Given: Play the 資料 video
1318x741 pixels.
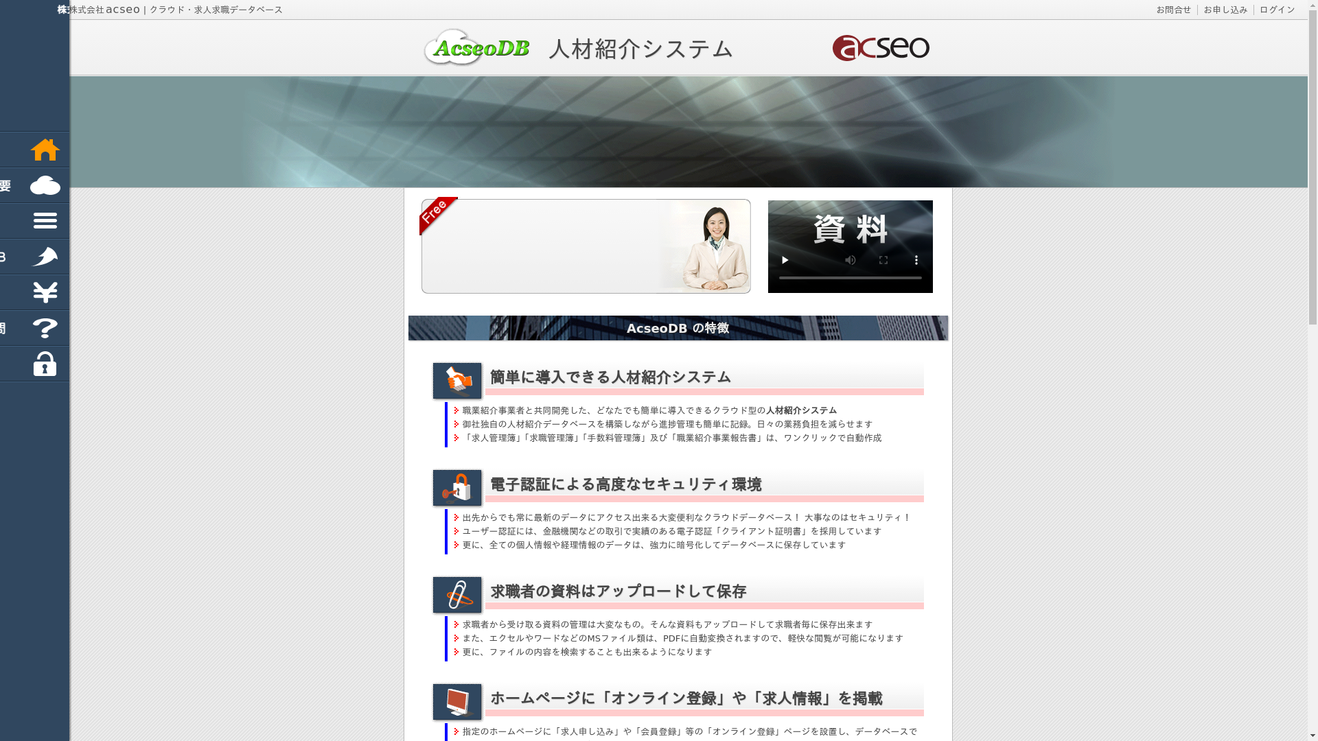Looking at the screenshot, I should (785, 260).
